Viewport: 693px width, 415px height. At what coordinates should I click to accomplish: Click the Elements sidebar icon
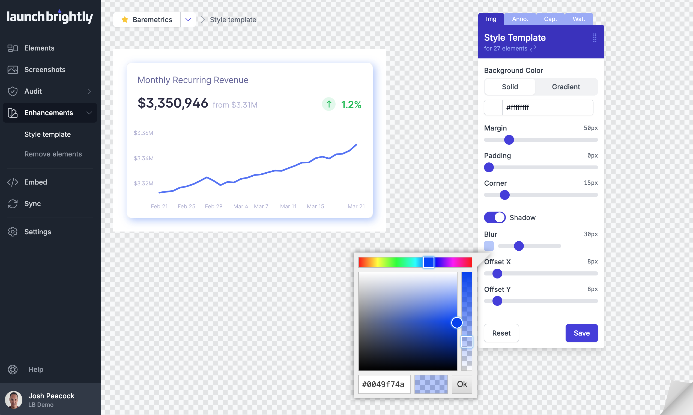[x=13, y=48]
